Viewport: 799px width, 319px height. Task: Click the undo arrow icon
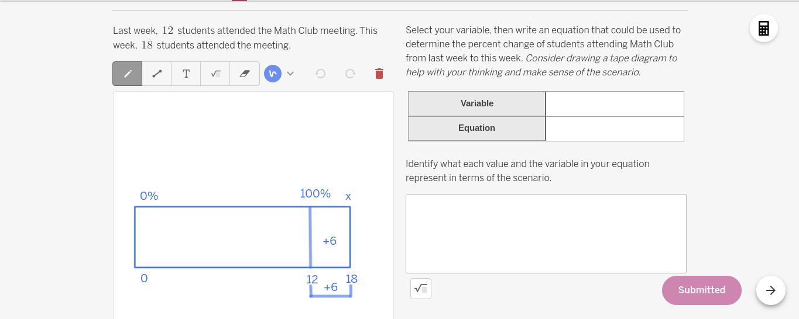point(321,74)
